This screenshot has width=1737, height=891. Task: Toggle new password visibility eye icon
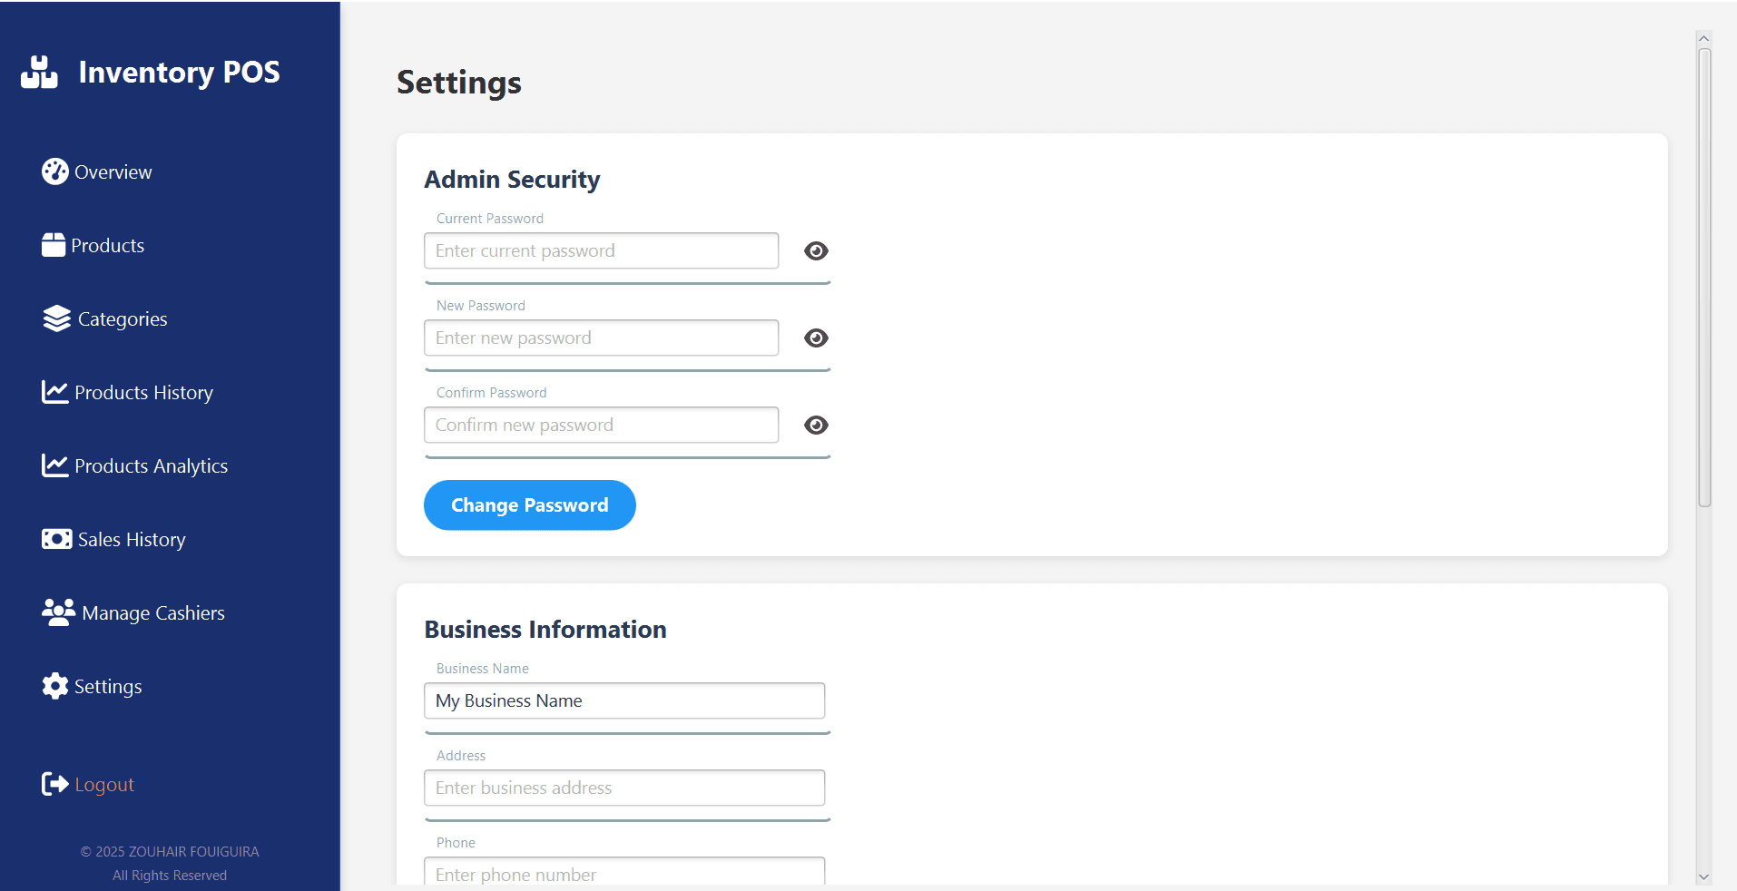[816, 338]
